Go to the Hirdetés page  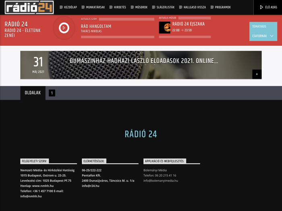pos(118,7)
